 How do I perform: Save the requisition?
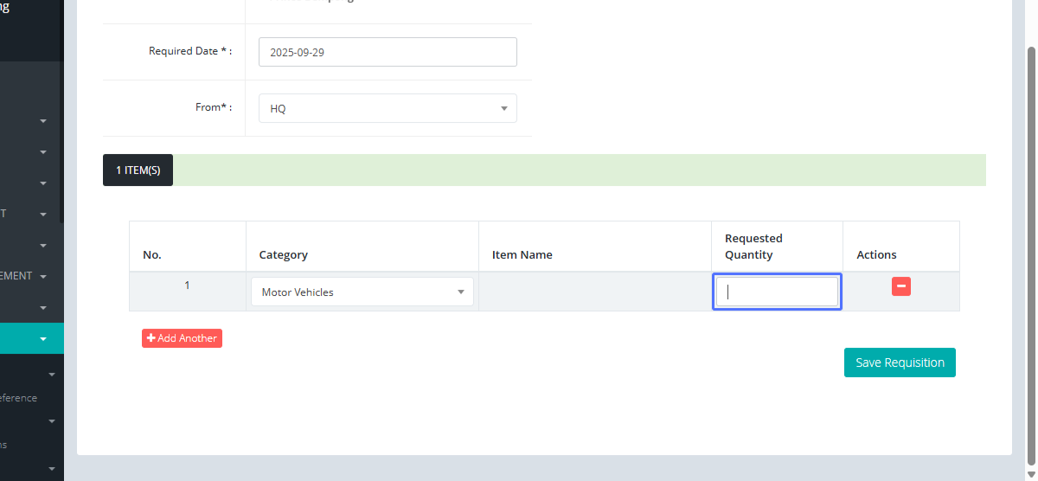900,362
